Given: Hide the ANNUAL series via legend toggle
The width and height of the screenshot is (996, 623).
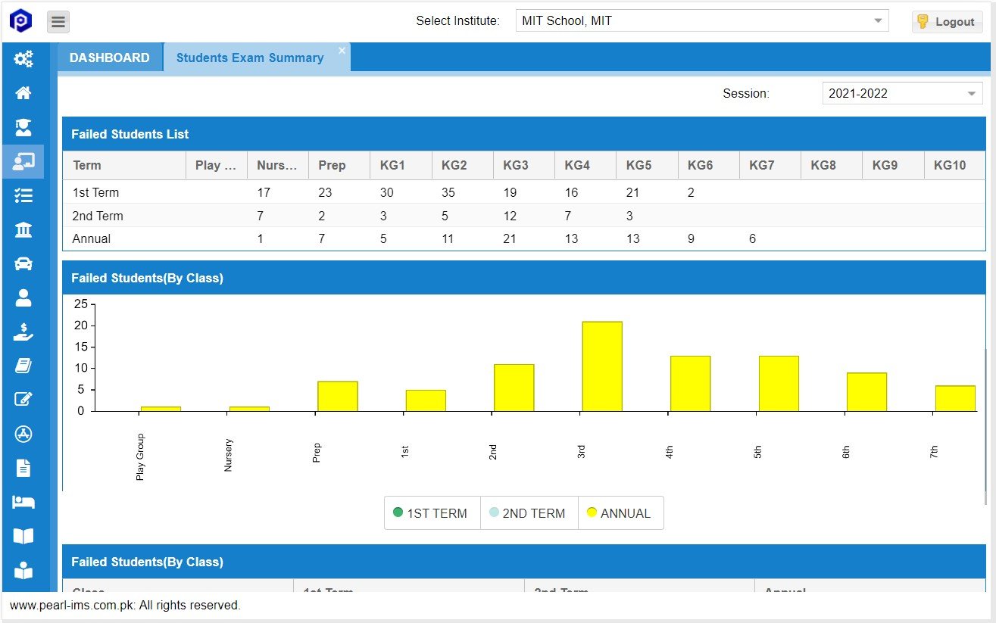Looking at the screenshot, I should (620, 512).
